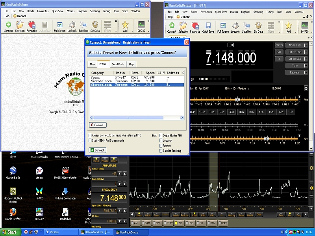This screenshot has width=315, height=236.
Task: Launch DM780 icon in left HamRadioDeluxe window
Action: pos(141,27)
